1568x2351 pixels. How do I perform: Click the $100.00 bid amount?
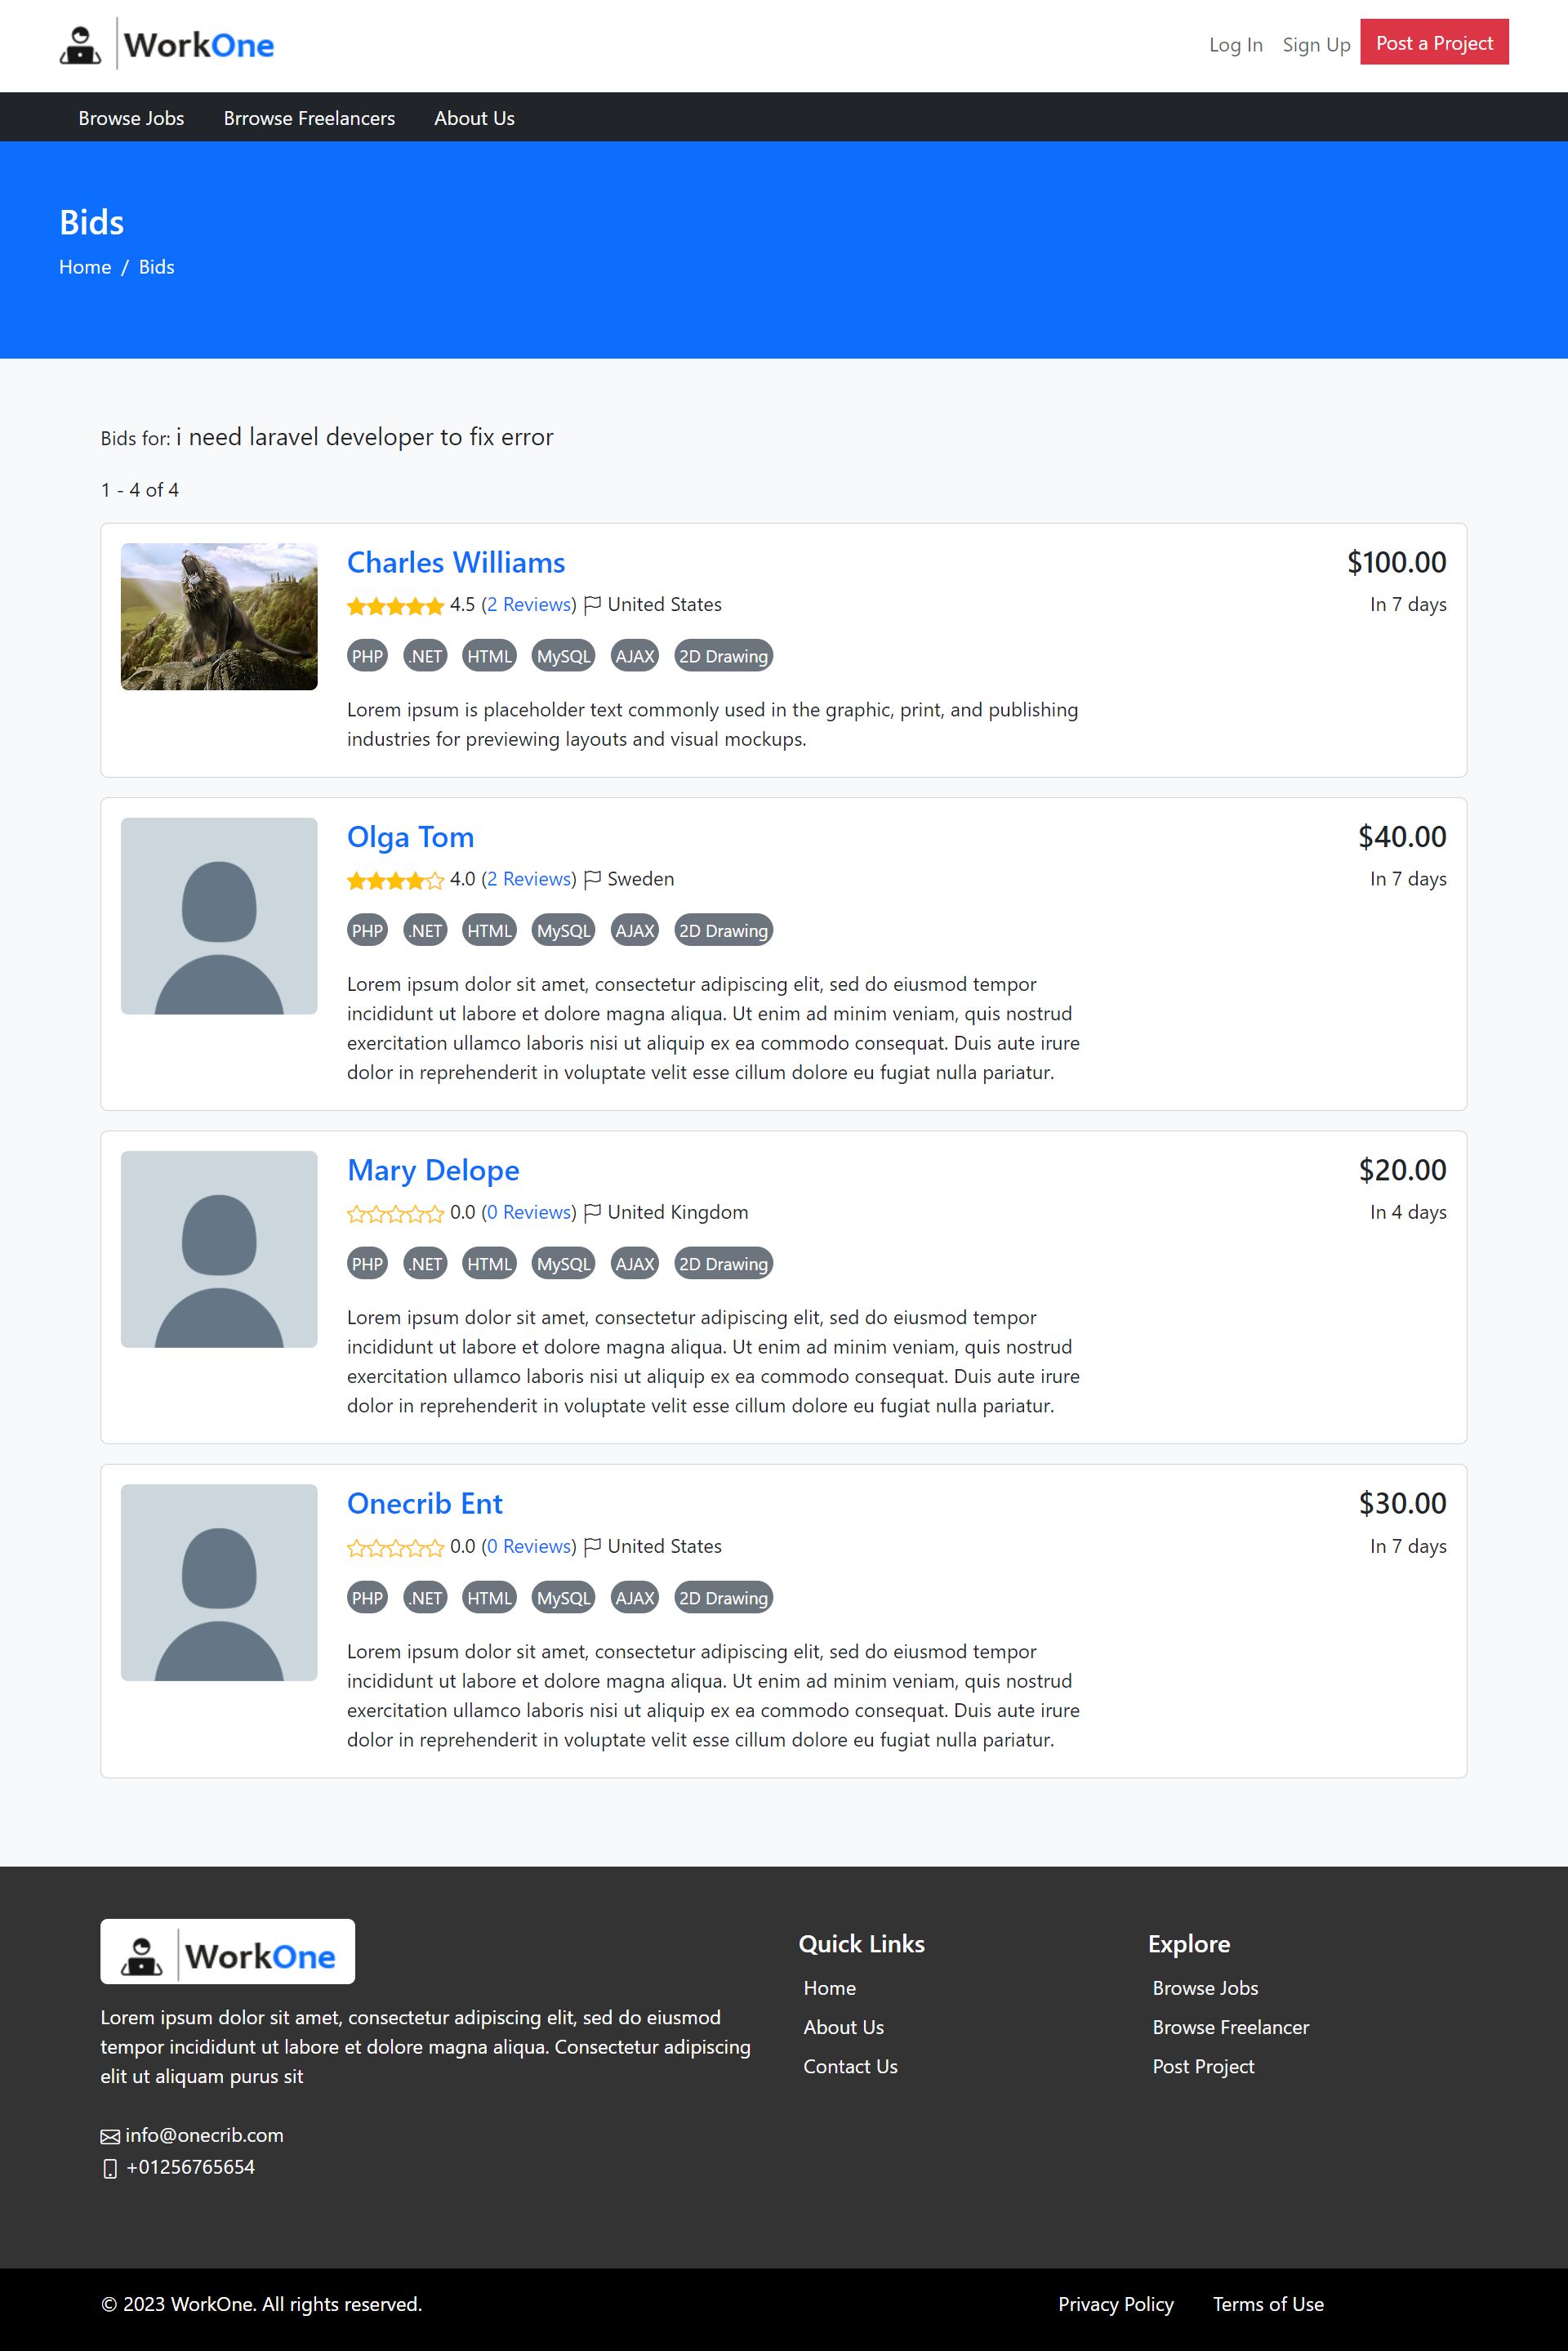(x=1396, y=562)
